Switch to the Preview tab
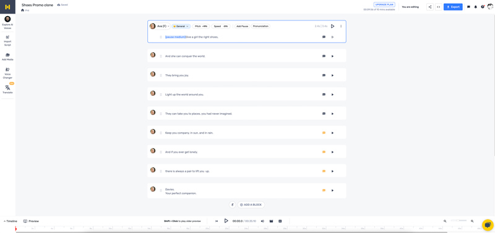 [x=32, y=221]
